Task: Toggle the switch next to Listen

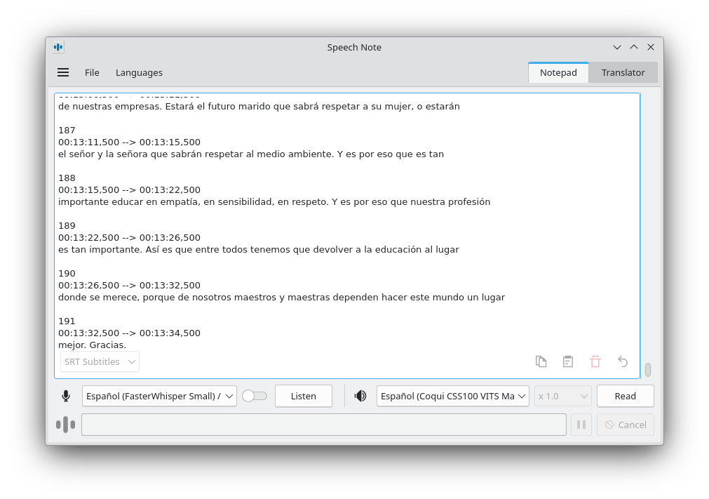Action: point(254,396)
